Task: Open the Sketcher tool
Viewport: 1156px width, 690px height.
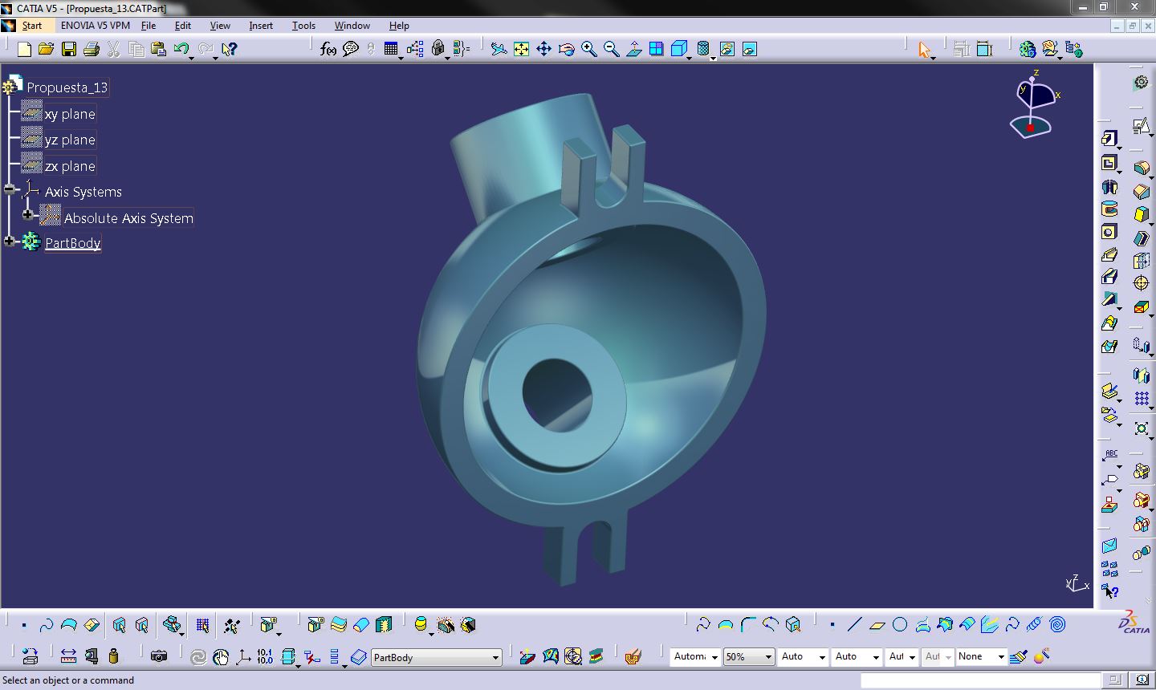Action: coord(1141,126)
